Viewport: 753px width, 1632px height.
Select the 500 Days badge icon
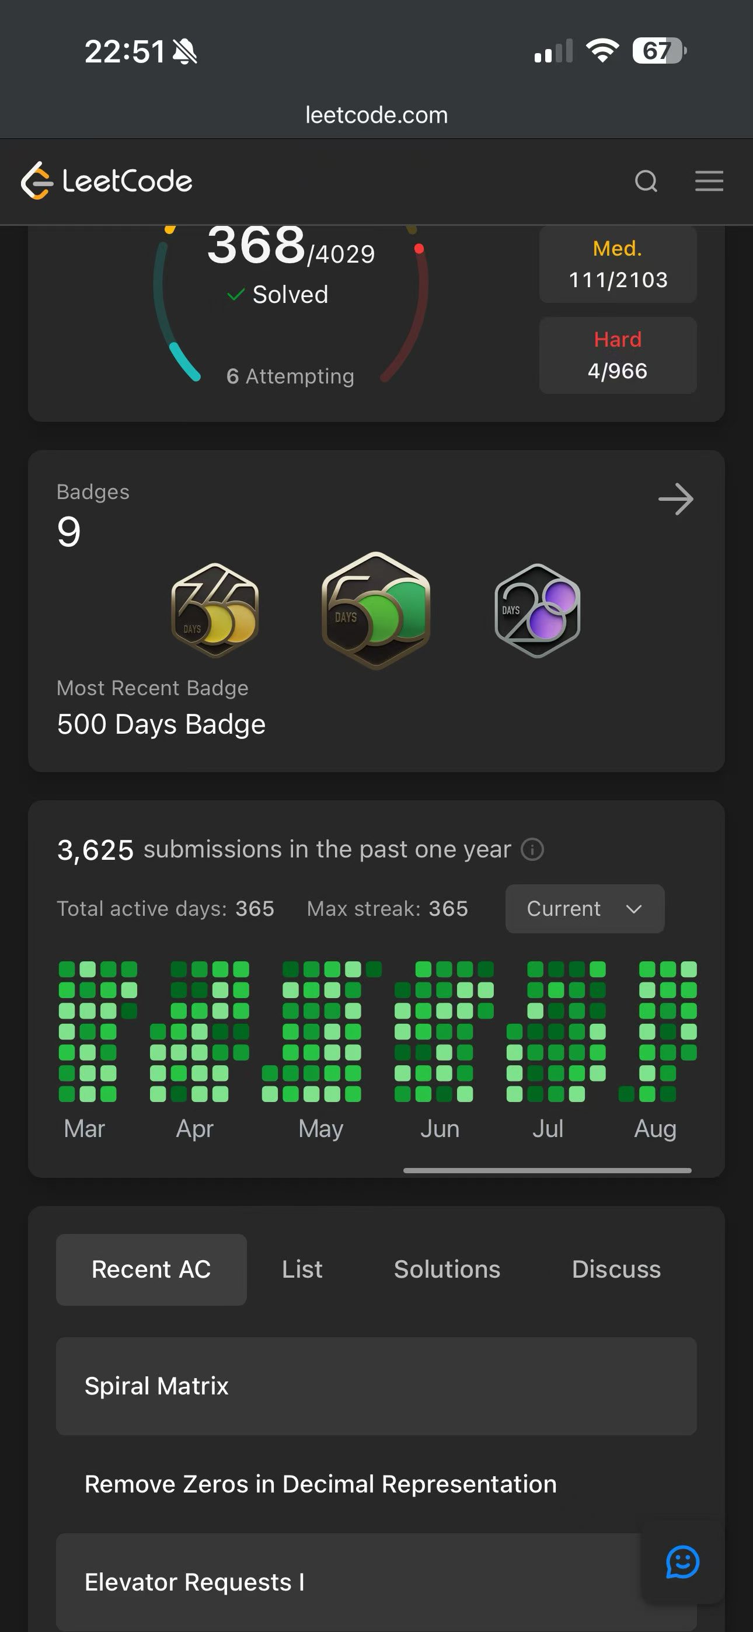pyautogui.click(x=376, y=610)
